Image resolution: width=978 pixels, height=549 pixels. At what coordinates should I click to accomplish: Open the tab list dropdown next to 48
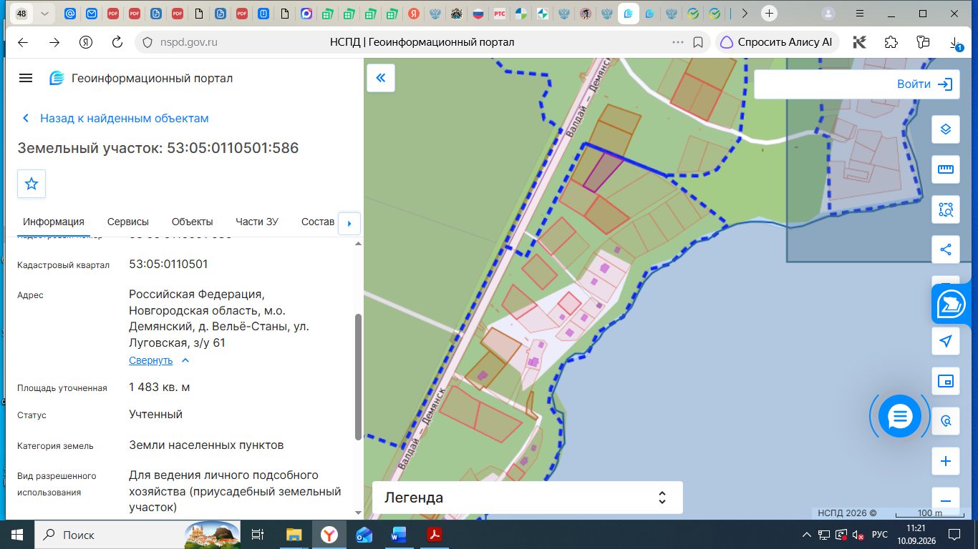click(45, 14)
